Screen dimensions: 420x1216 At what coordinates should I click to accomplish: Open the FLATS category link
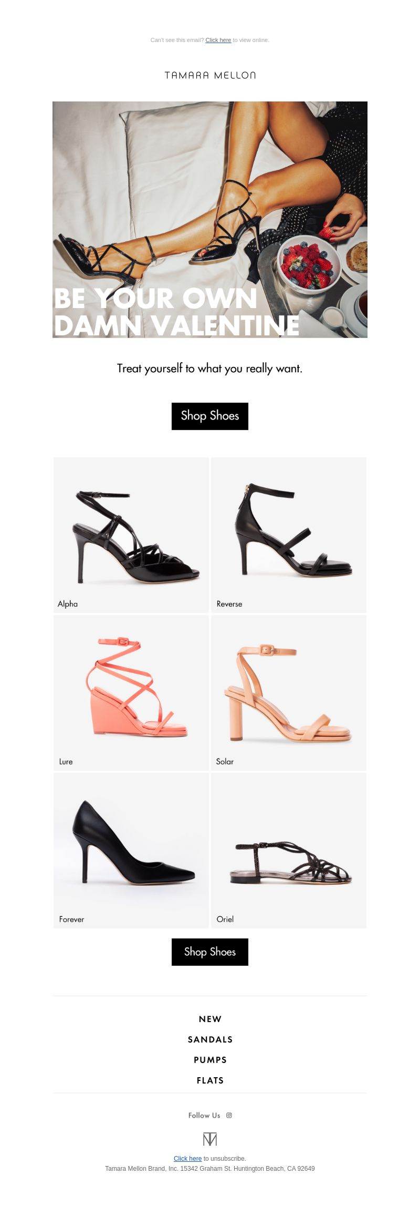[x=210, y=1080]
